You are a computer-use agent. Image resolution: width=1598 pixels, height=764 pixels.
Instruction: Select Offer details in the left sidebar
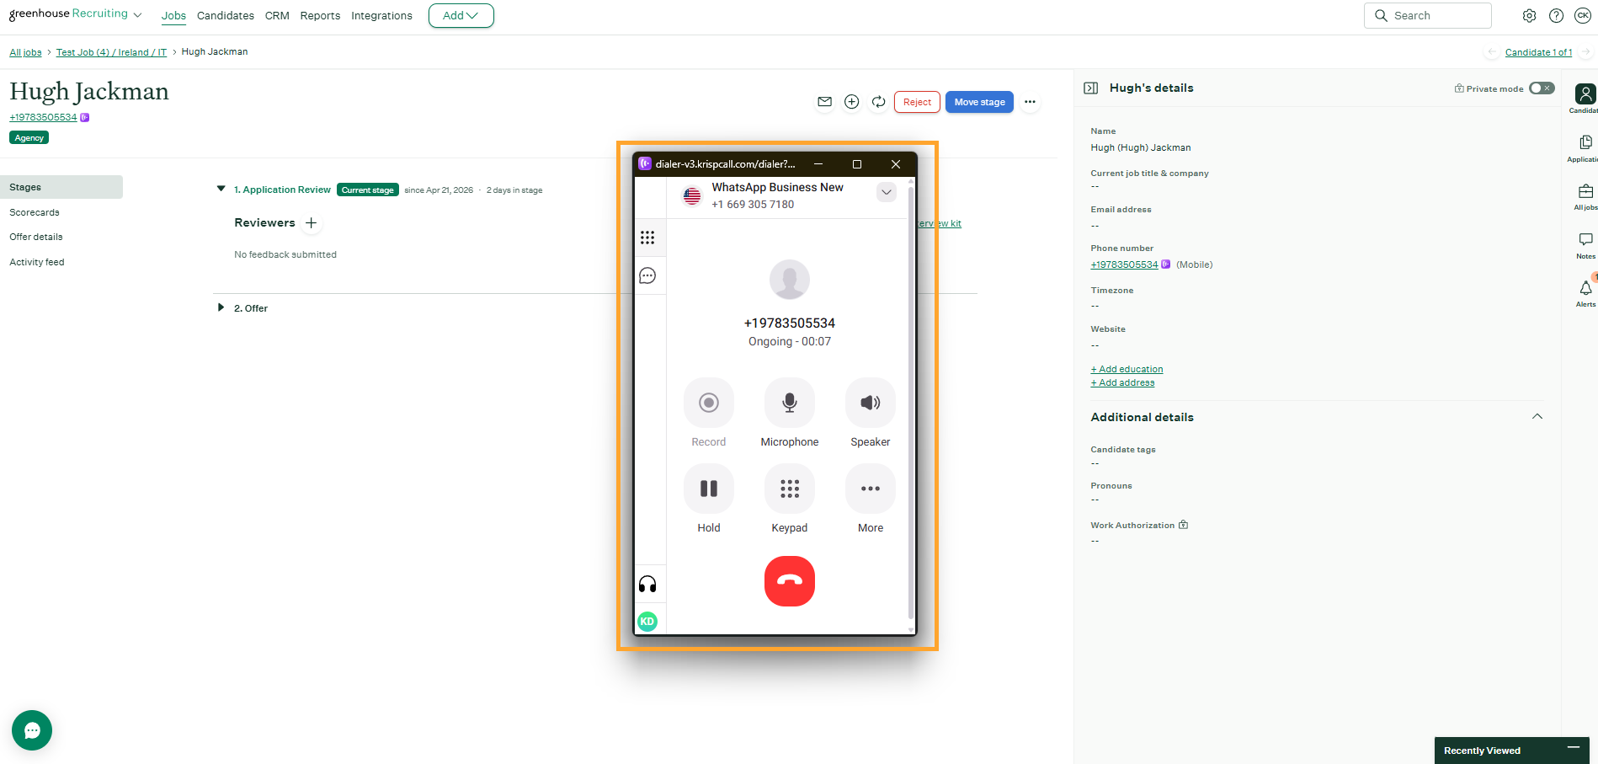point(36,237)
